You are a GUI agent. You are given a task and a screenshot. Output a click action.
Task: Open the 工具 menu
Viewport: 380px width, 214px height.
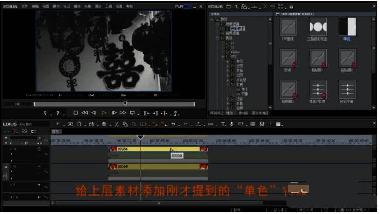[x=108, y=6]
